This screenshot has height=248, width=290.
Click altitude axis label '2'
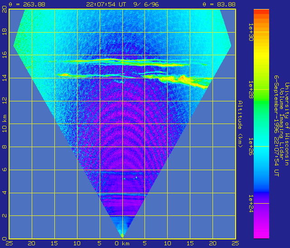click(x=5, y=215)
